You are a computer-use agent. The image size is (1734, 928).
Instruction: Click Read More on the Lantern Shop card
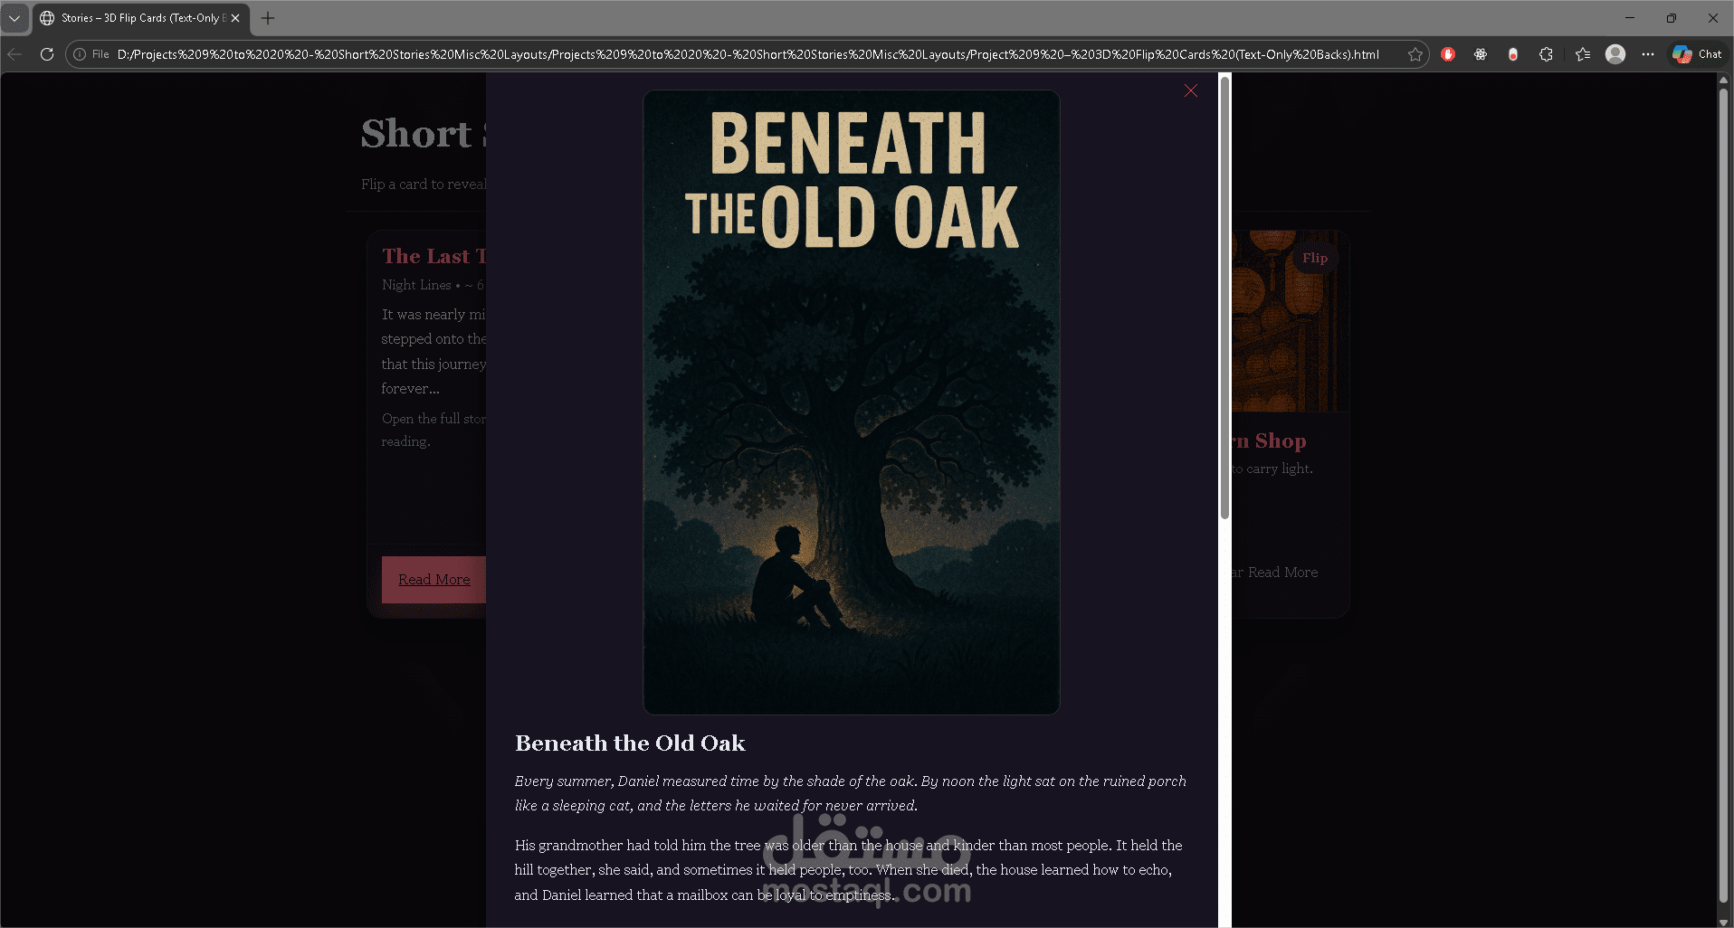click(x=1282, y=573)
